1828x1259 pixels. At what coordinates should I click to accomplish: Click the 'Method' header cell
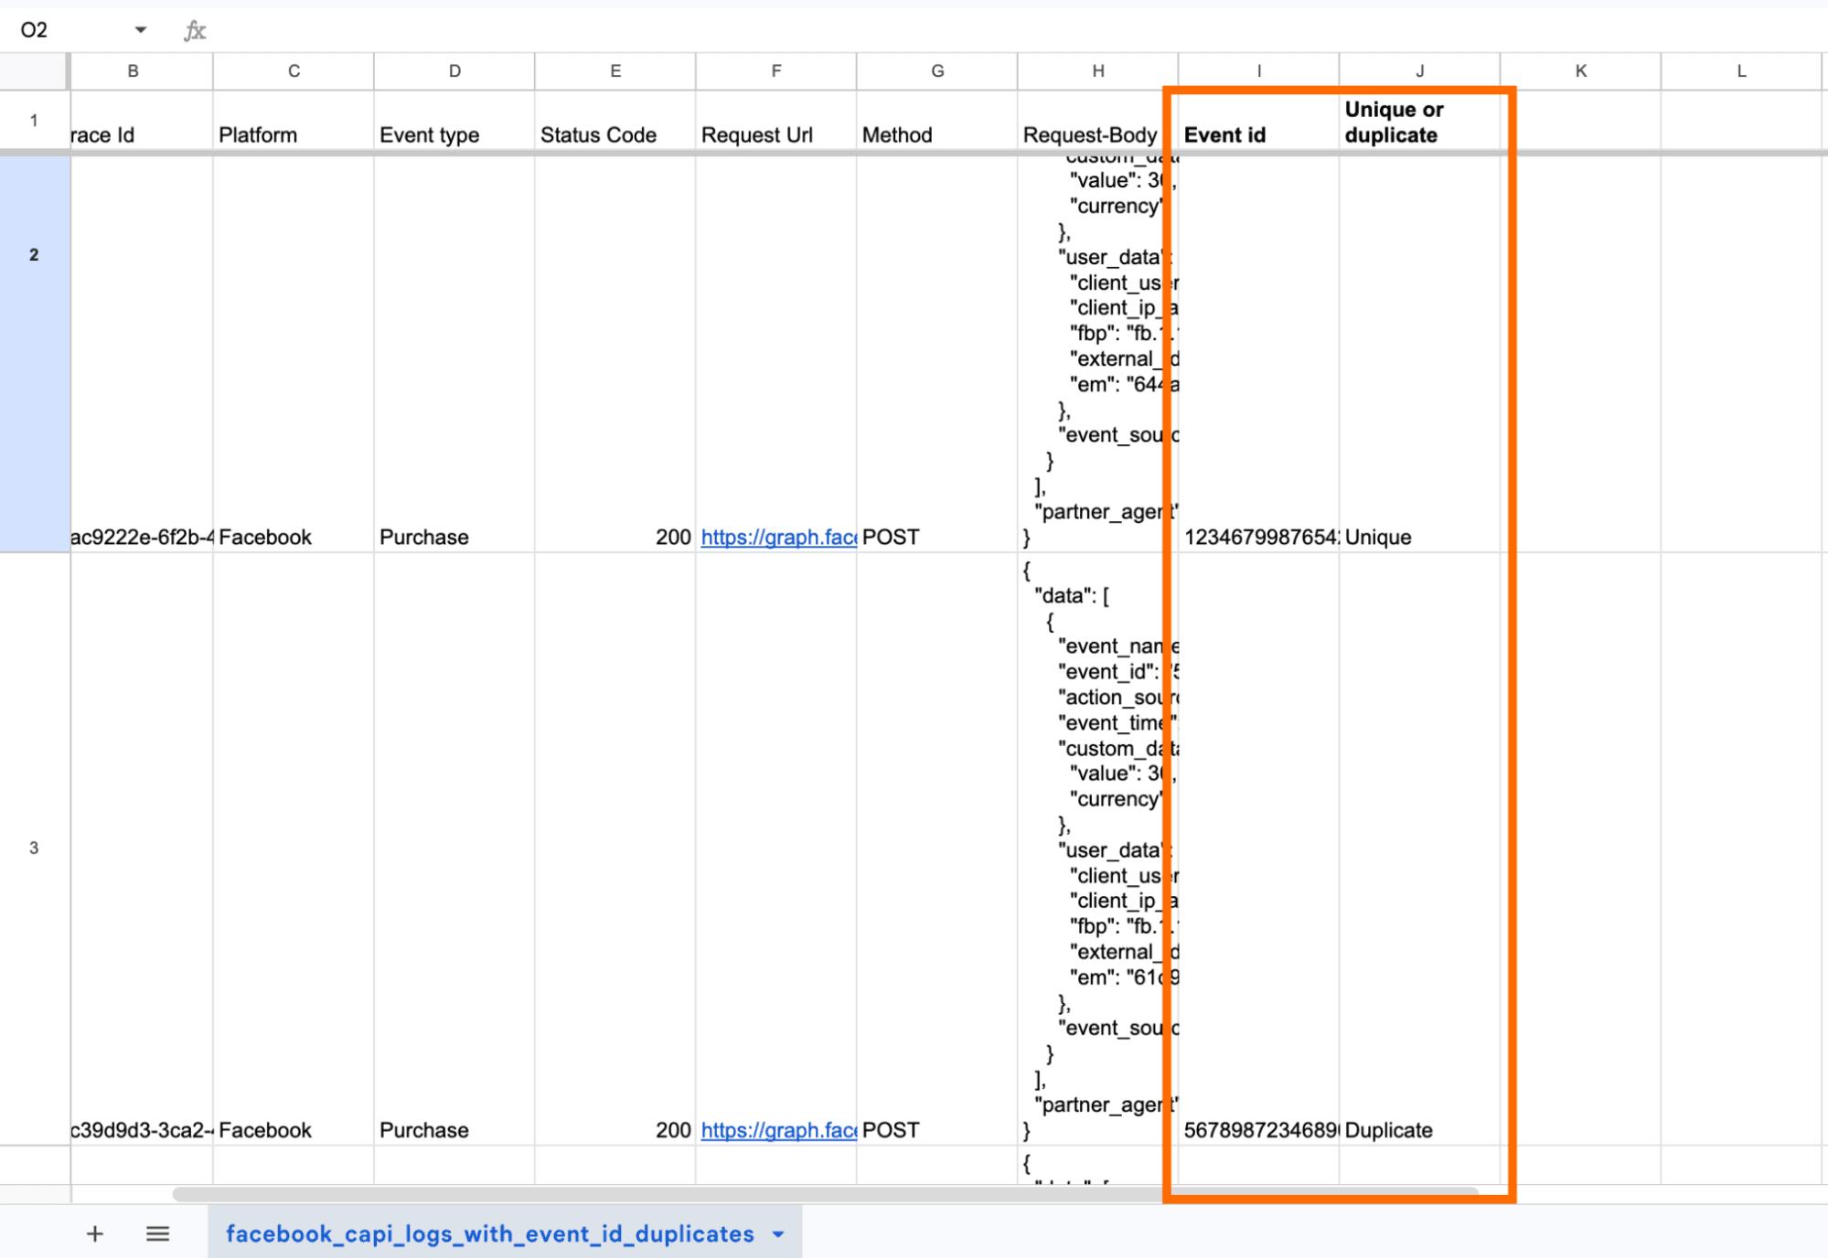[x=937, y=120]
